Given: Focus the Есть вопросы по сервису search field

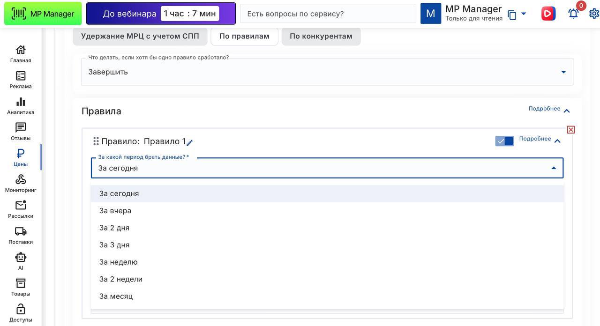Looking at the screenshot, I should tap(328, 14).
